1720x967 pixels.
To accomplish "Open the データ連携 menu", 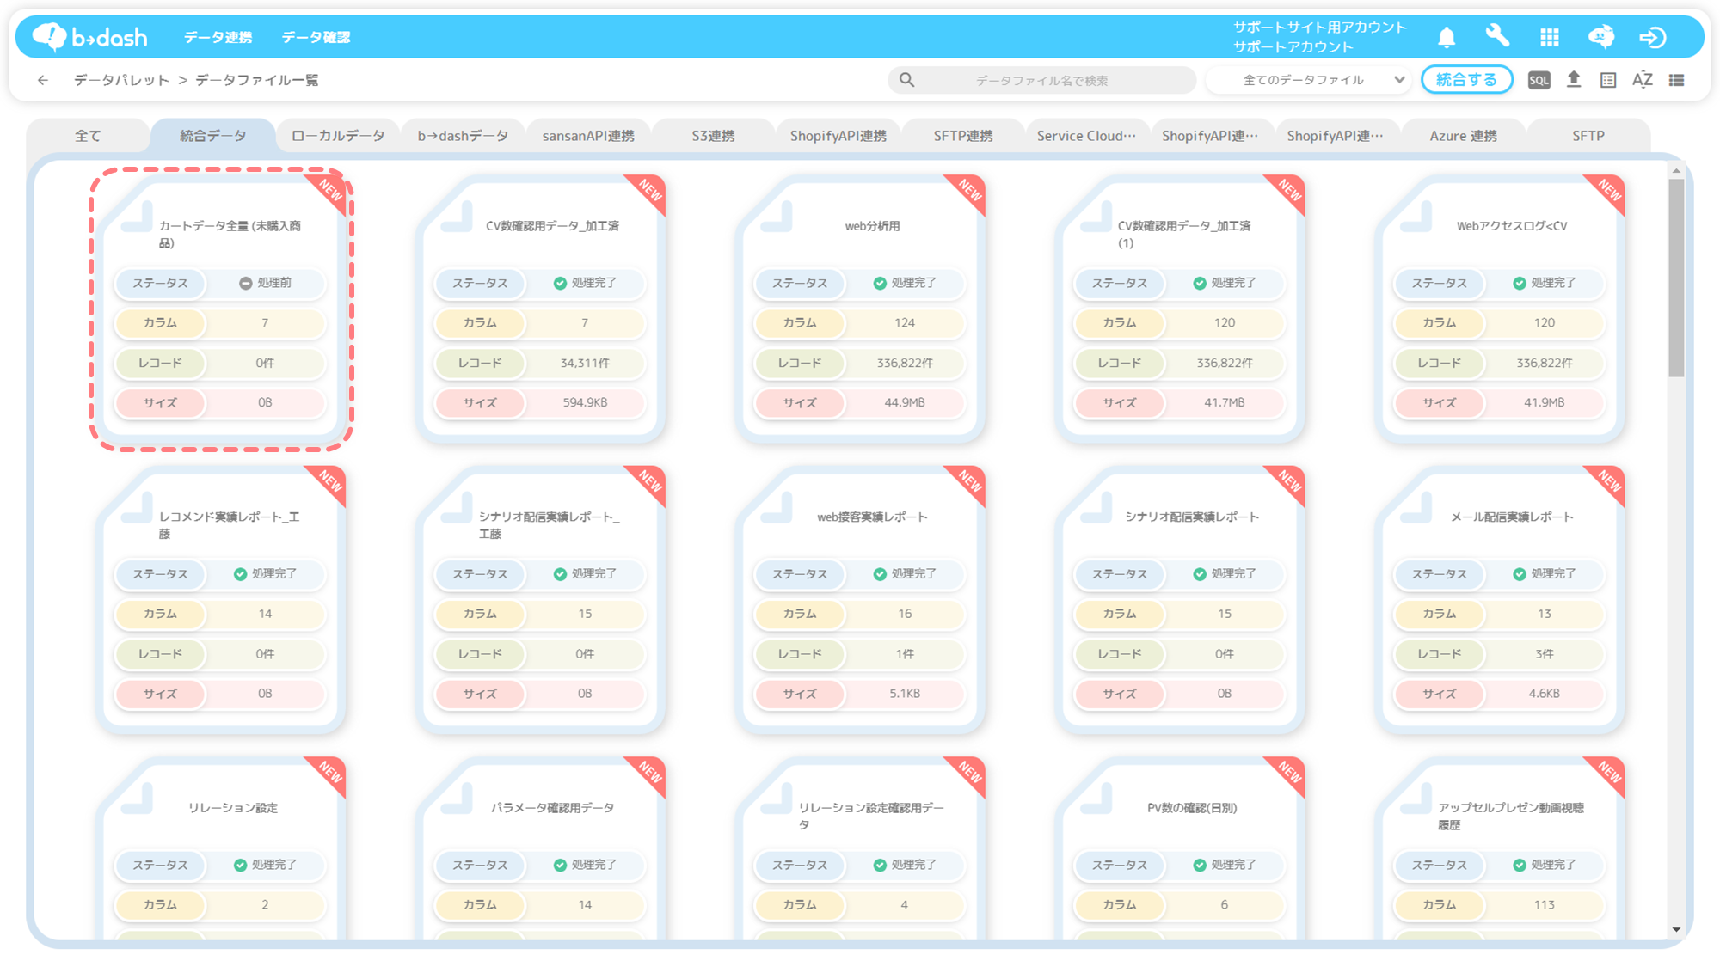I will pos(218,37).
